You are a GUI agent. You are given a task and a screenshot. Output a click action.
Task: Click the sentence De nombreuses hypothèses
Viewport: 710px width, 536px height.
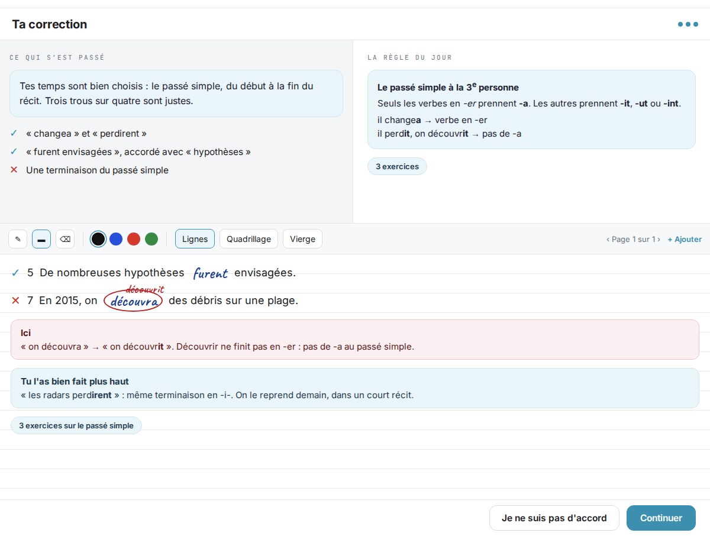pos(112,273)
